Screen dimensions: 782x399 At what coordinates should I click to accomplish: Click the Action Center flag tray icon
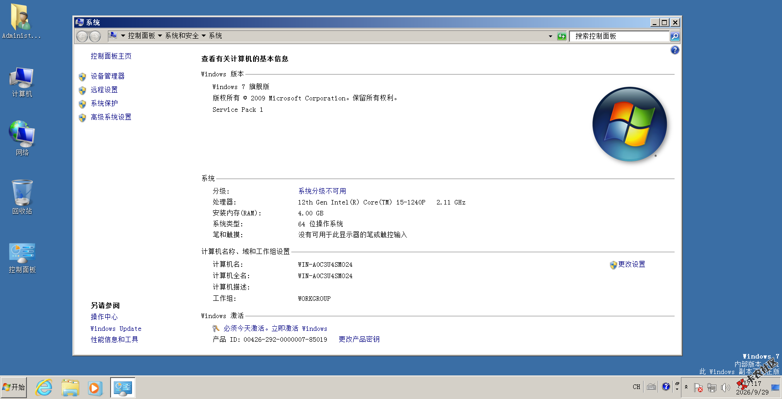698,388
